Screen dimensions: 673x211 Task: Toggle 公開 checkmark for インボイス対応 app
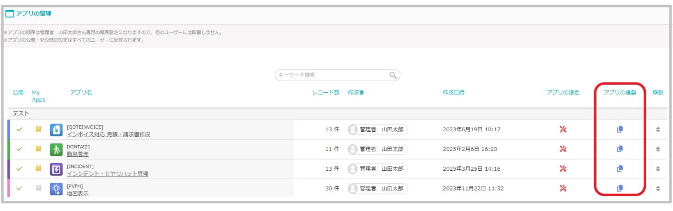[x=19, y=129]
